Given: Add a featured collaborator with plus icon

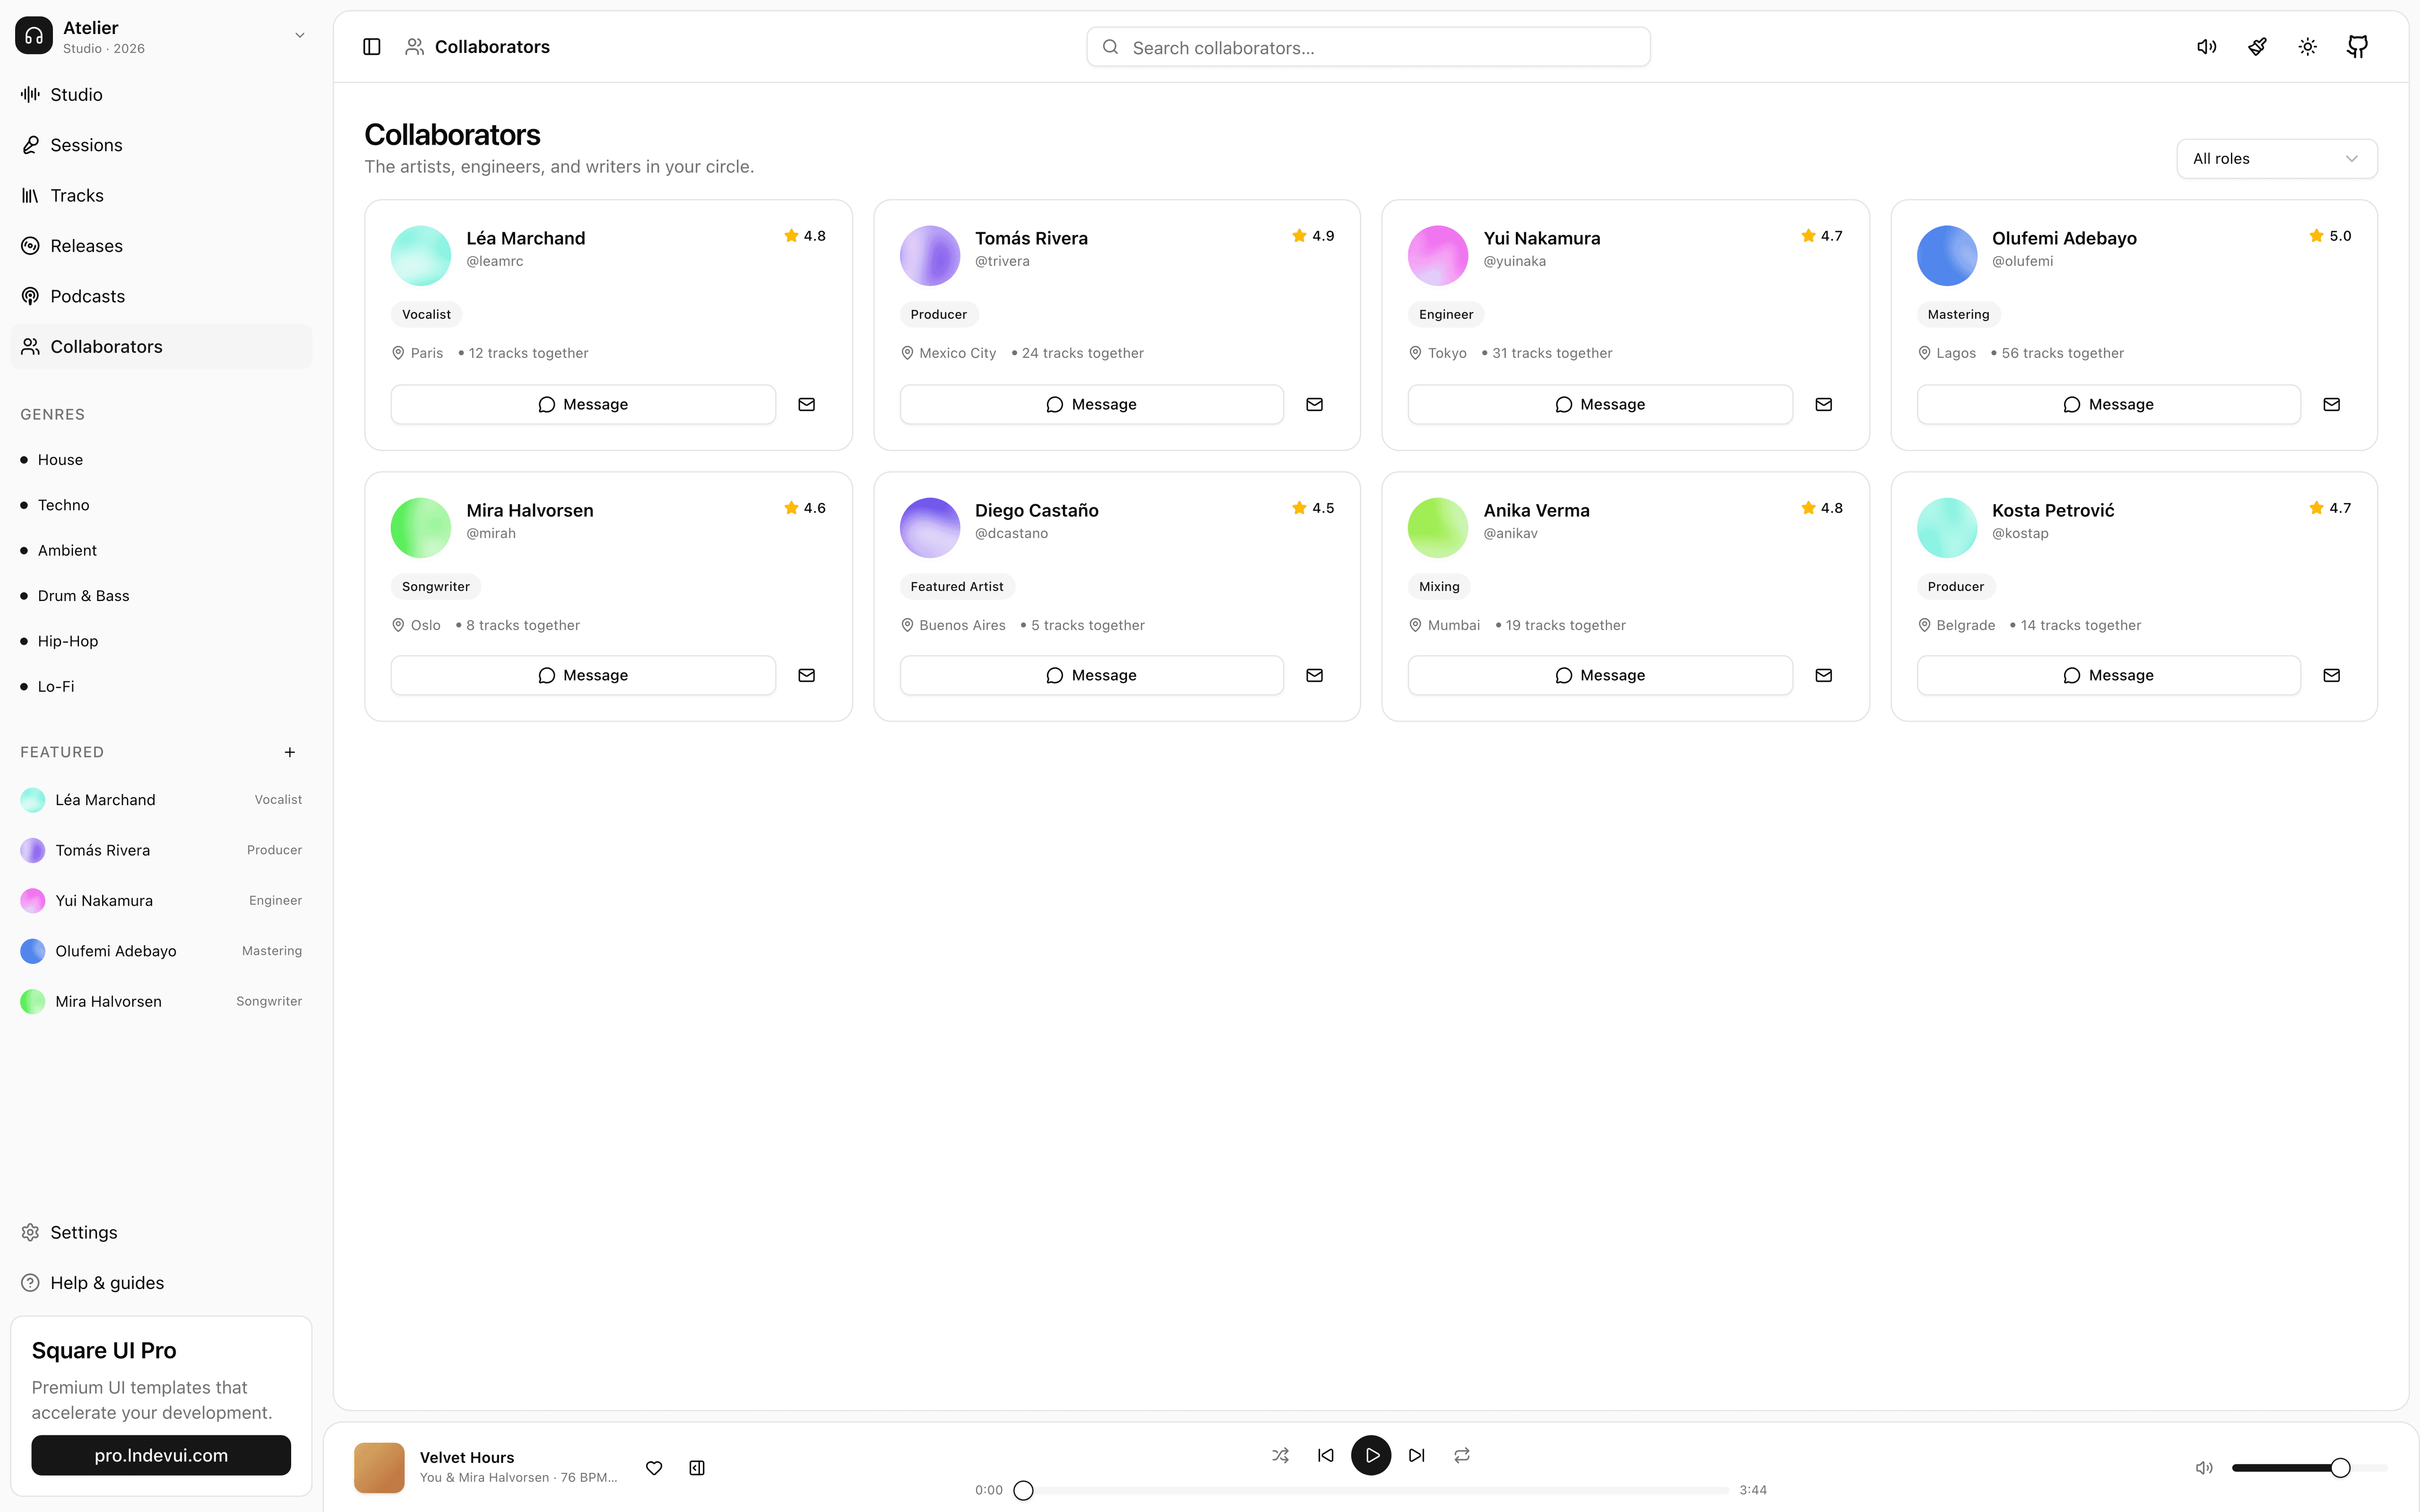Looking at the screenshot, I should click(x=290, y=752).
